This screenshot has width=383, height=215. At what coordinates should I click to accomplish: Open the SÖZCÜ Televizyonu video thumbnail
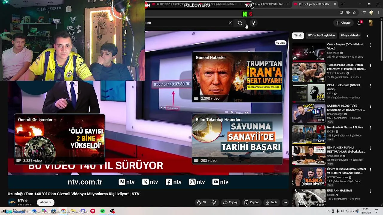tap(308, 176)
